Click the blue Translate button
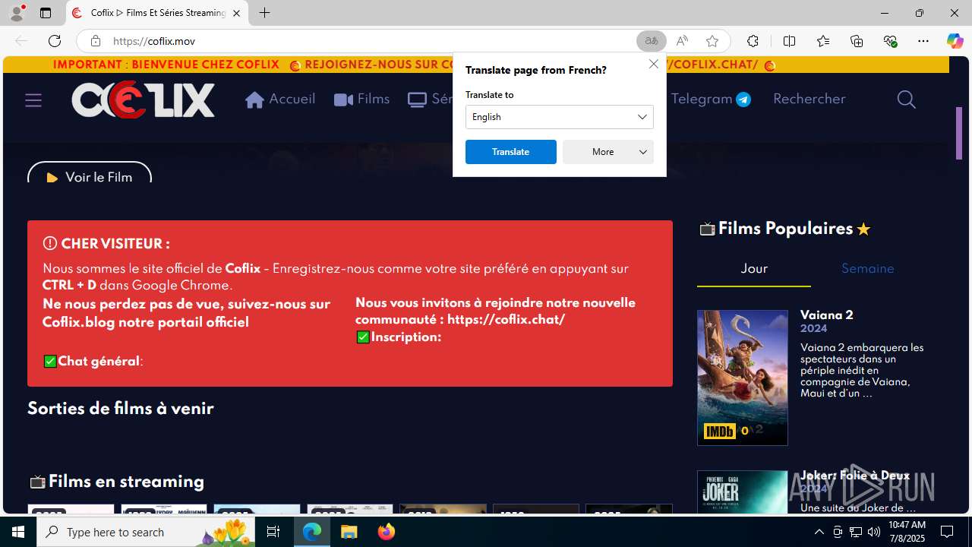The image size is (972, 547). (510, 152)
